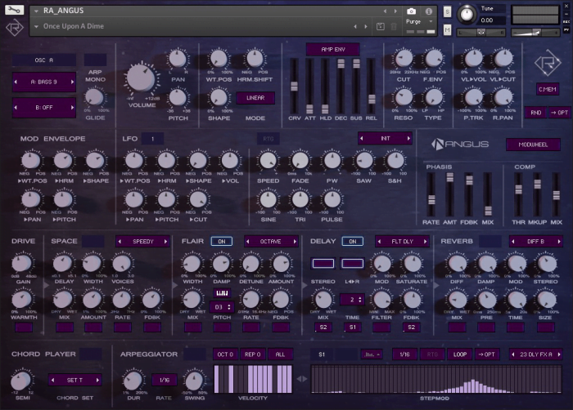Click OCT 0 arpeggiator option
The image size is (573, 410).
(225, 354)
